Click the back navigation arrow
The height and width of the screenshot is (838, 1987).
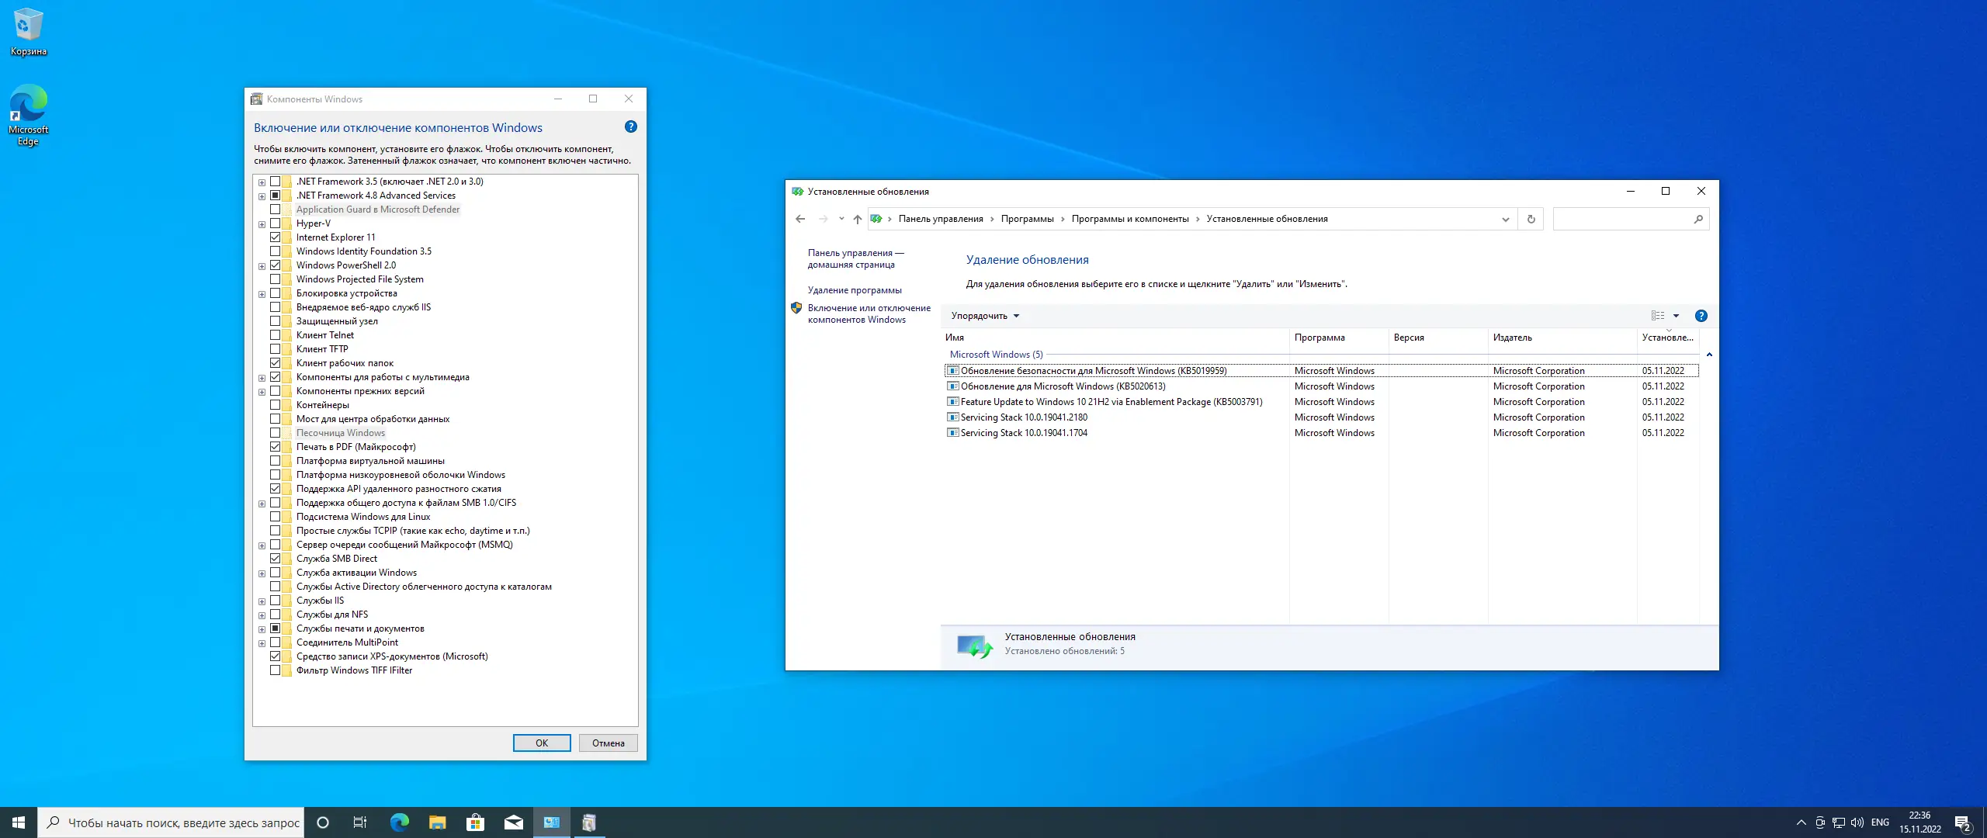800,219
